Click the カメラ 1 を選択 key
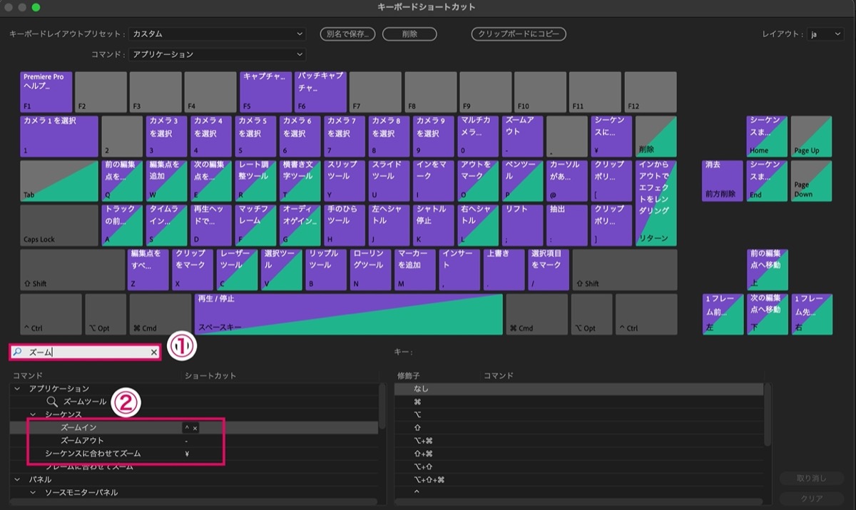This screenshot has width=856, height=510. [x=59, y=136]
